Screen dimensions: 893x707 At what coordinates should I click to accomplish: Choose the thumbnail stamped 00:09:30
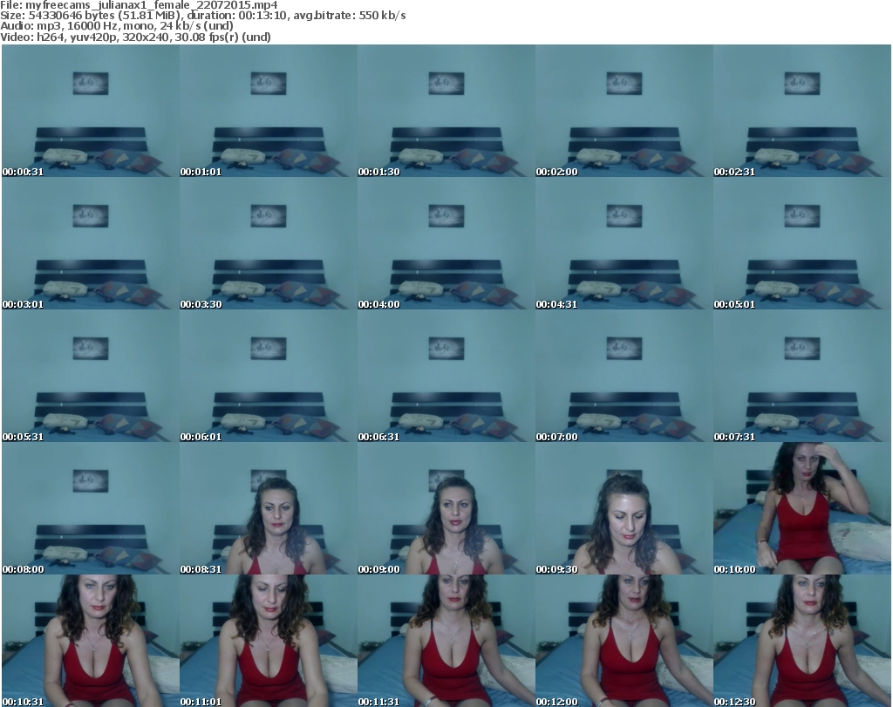(x=624, y=508)
